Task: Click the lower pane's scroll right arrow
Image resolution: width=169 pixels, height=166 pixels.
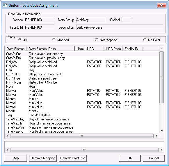Action: pos(161,150)
